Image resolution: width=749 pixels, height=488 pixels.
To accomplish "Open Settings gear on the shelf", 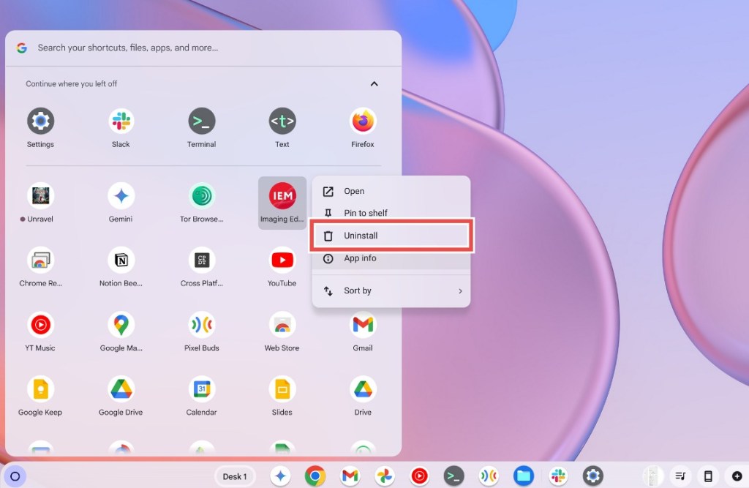I will [592, 476].
